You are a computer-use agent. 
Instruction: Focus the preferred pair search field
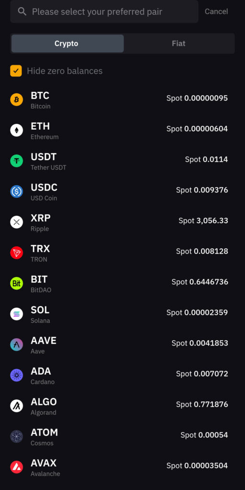click(x=104, y=11)
